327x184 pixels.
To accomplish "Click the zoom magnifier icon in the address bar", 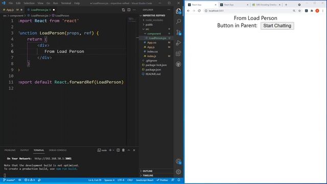I will point(294,11).
